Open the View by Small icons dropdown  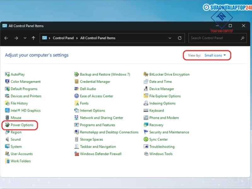pyautogui.click(x=215, y=55)
